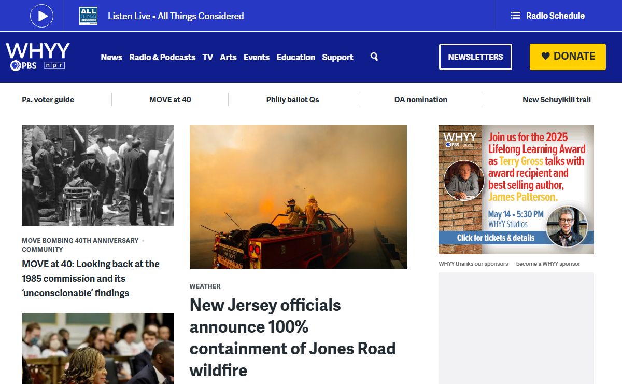Open Listen Live All Things Considered link
This screenshot has height=384, width=622.
coord(176,16)
